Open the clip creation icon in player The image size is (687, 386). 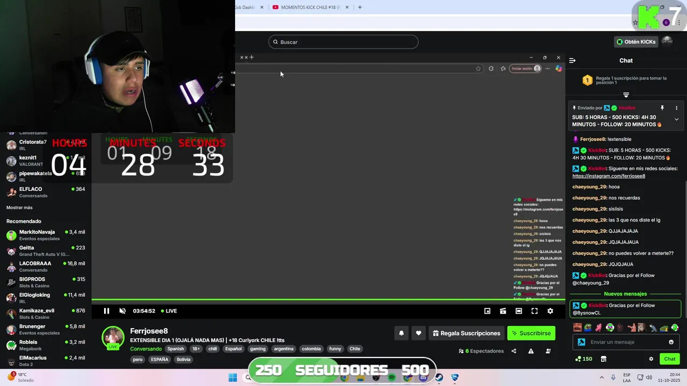(x=503, y=311)
